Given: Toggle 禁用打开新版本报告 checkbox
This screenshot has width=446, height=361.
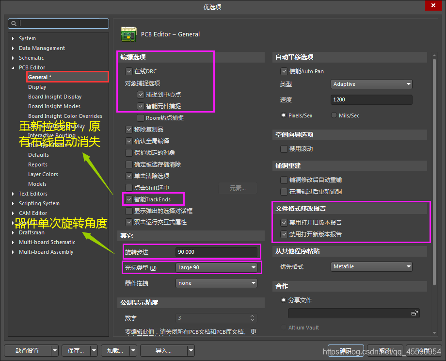Looking at the screenshot, I should coord(284,234).
